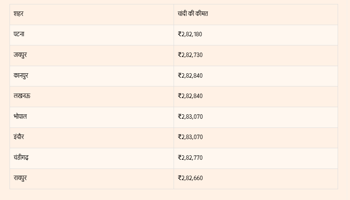Select the silver price in इंदौर row
This screenshot has width=350, height=200.
pos(190,137)
